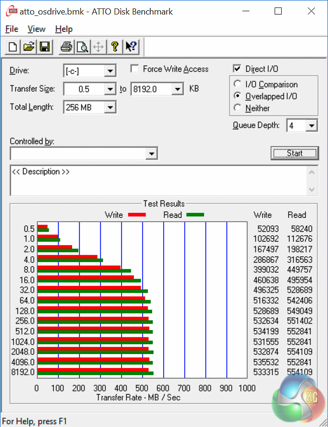Screen dimensions: 328x427
Task: Click the grayed move arrows icon
Action: [x=98, y=47]
